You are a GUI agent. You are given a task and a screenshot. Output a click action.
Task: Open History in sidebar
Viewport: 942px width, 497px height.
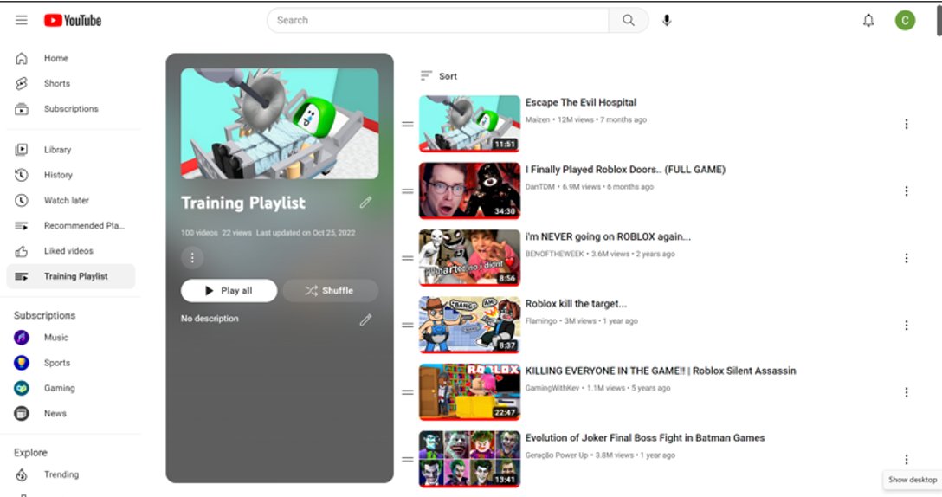coord(71,175)
